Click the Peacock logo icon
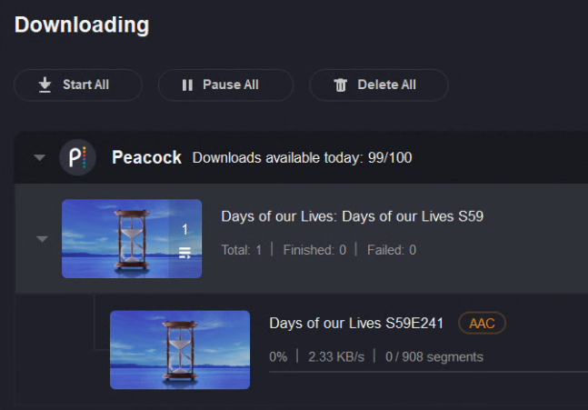 77,157
